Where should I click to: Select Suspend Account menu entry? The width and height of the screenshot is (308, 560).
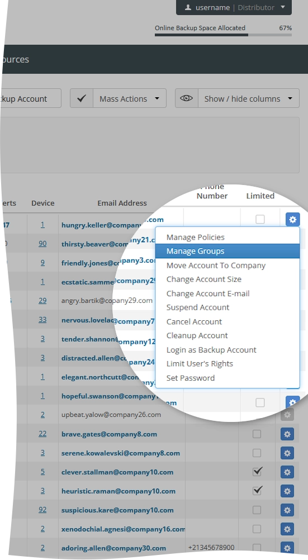click(228, 307)
